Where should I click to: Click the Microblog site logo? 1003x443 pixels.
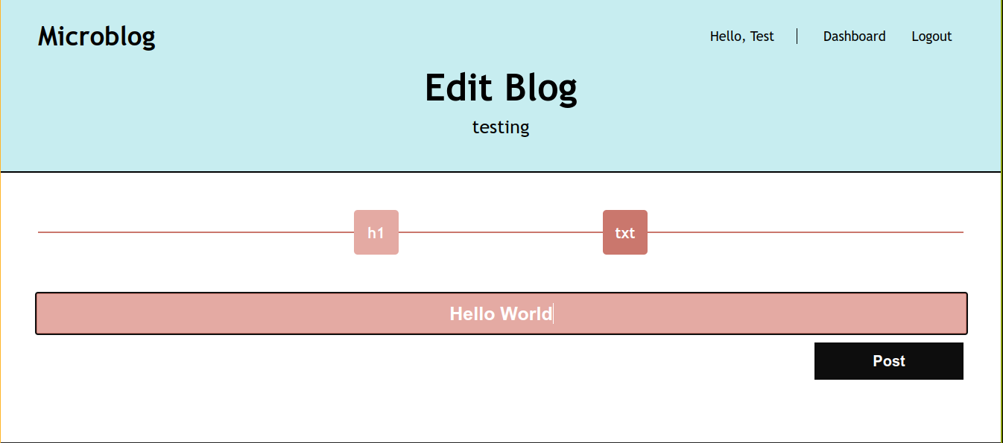[x=97, y=36]
